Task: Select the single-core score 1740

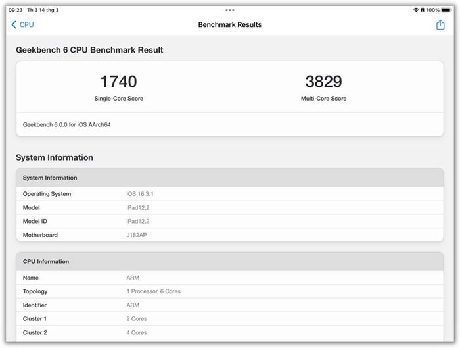Action: coord(118,82)
